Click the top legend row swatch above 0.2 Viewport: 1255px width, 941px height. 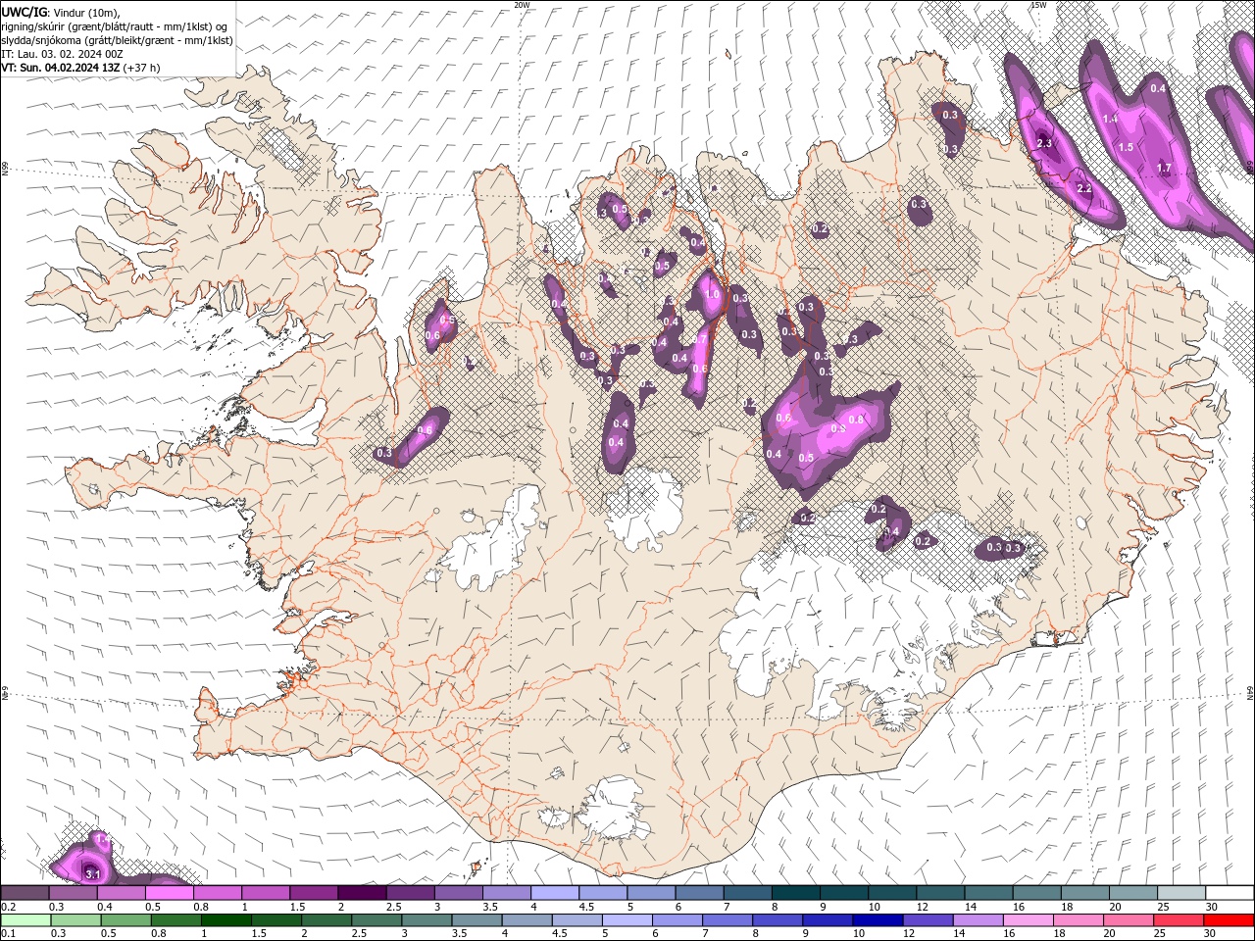click(25, 892)
